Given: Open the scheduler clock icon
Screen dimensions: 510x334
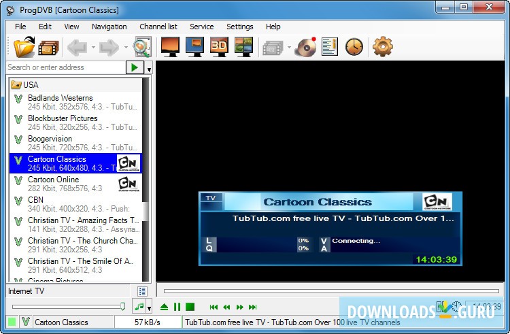Looking at the screenshot, I should click(x=354, y=47).
